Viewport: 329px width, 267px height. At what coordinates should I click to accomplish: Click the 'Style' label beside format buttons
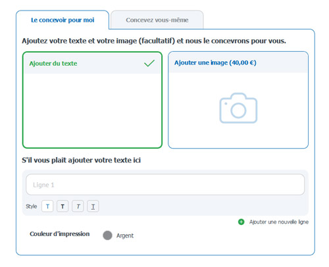(x=32, y=206)
